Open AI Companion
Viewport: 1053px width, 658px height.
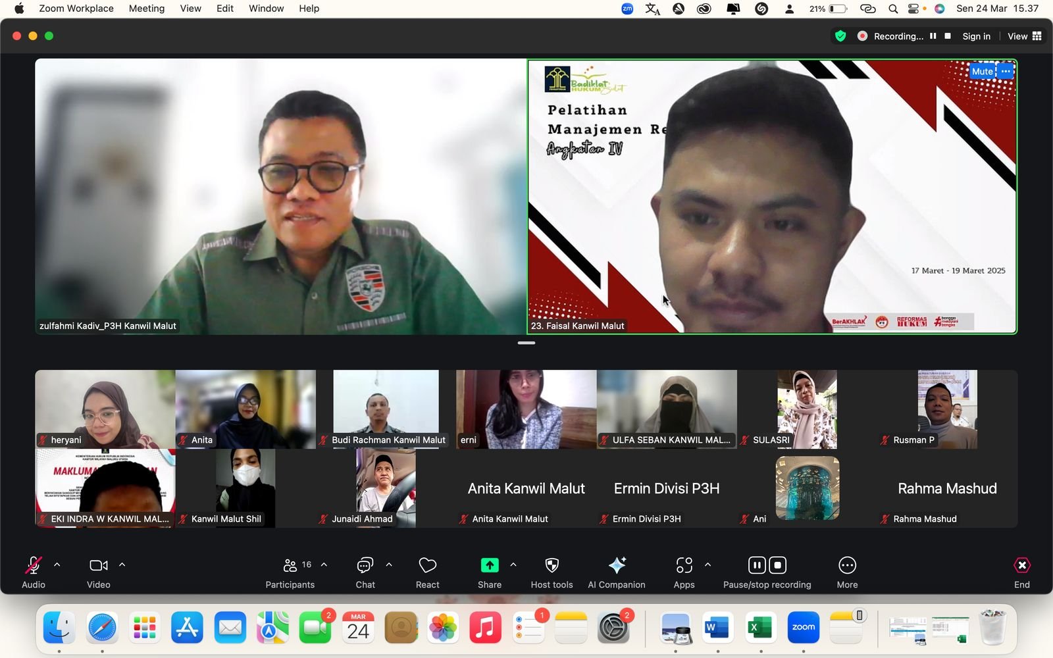(617, 572)
